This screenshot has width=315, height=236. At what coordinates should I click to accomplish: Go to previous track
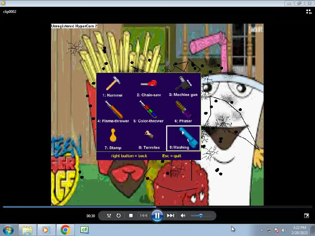coord(143,215)
